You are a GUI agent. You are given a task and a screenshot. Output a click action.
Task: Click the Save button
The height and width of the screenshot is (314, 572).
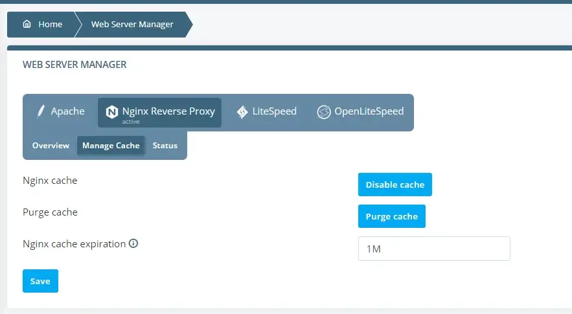(x=40, y=281)
